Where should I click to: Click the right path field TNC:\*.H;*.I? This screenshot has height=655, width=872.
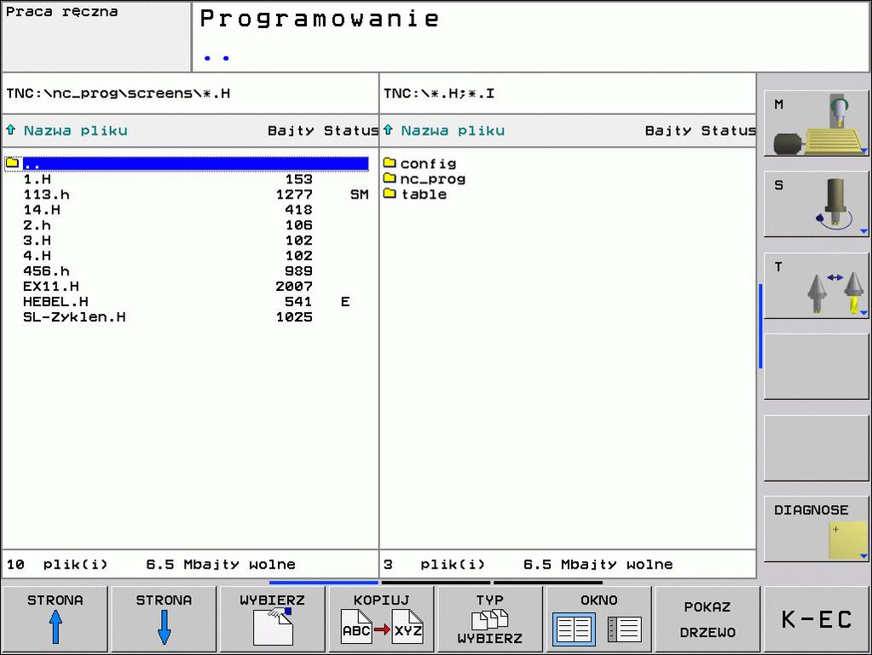pyautogui.click(x=568, y=94)
